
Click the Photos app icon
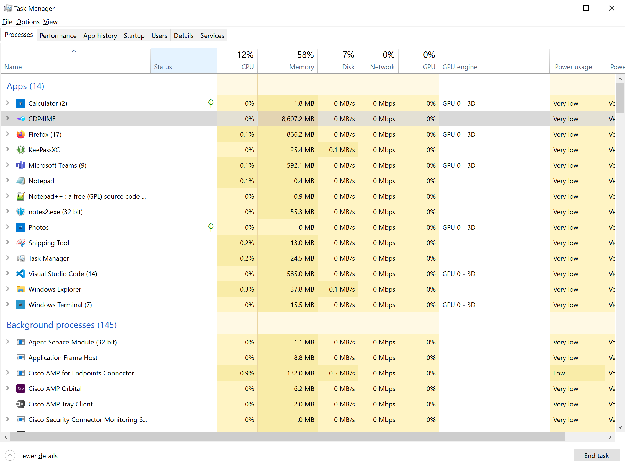(21, 227)
